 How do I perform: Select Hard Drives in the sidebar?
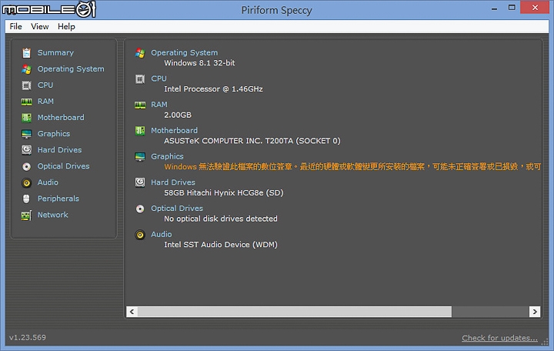[x=60, y=150]
